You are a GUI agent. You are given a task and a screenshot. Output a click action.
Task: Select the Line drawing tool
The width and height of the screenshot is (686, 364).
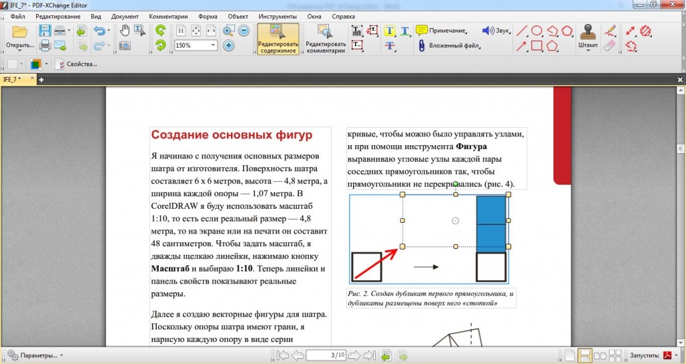click(521, 31)
